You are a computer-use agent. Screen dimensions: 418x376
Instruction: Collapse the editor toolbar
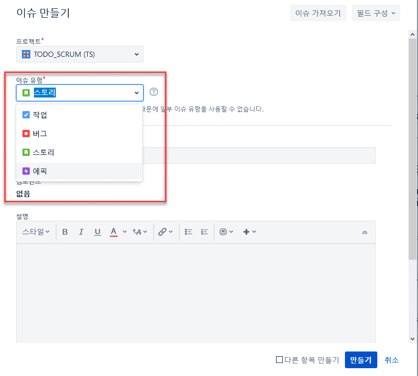[x=365, y=233]
